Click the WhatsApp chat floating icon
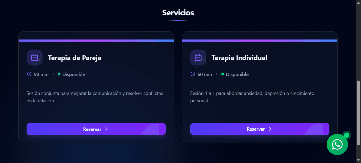The image size is (361, 163). [x=337, y=144]
